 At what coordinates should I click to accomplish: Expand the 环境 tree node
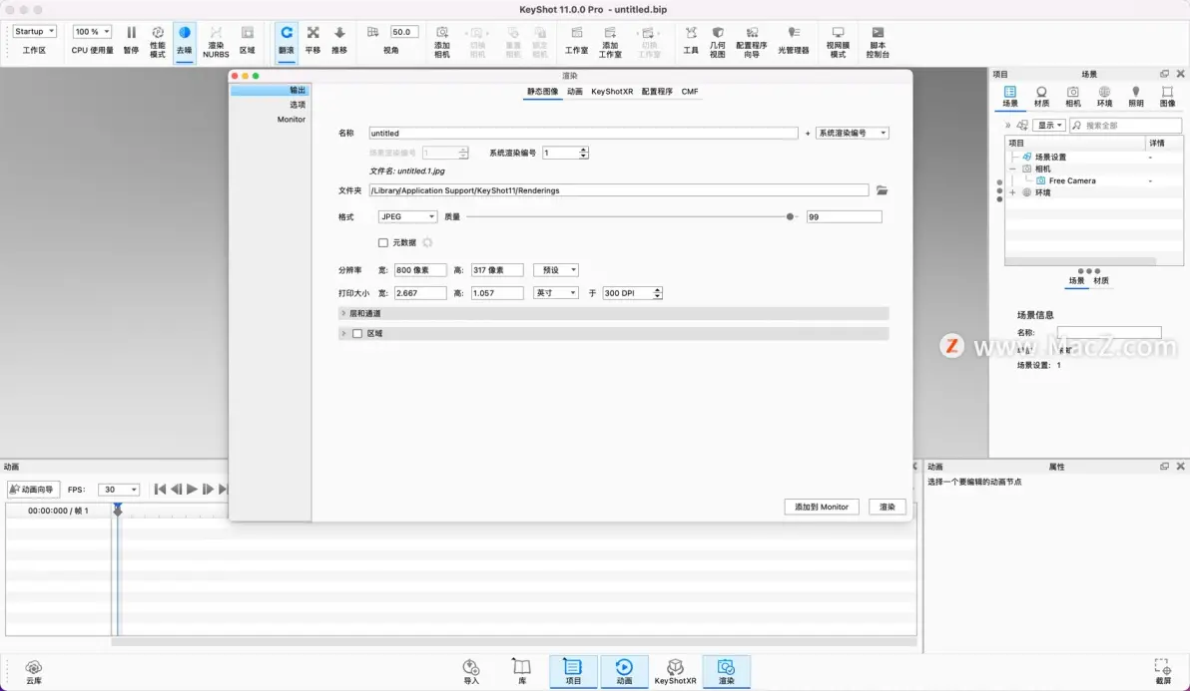(x=1012, y=192)
